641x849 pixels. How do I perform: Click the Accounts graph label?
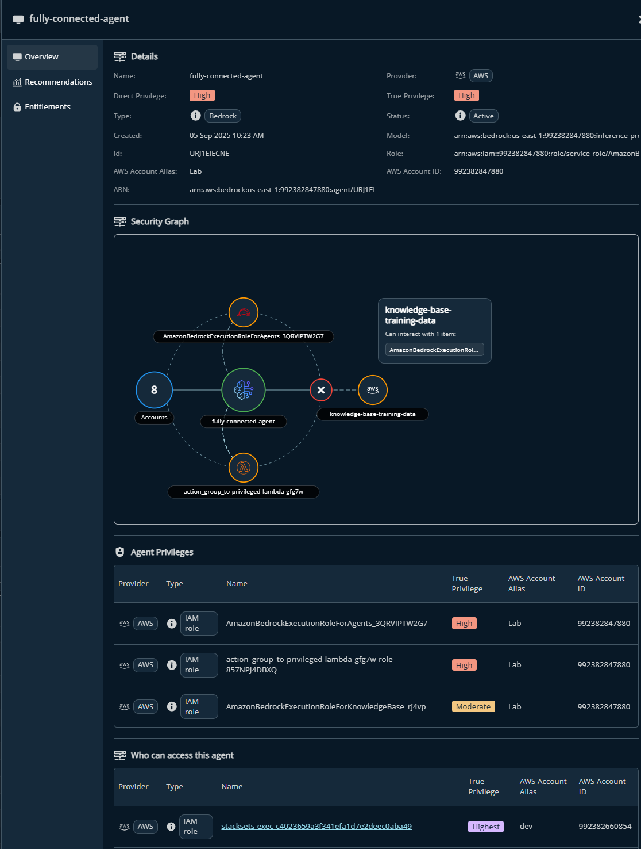click(x=154, y=418)
